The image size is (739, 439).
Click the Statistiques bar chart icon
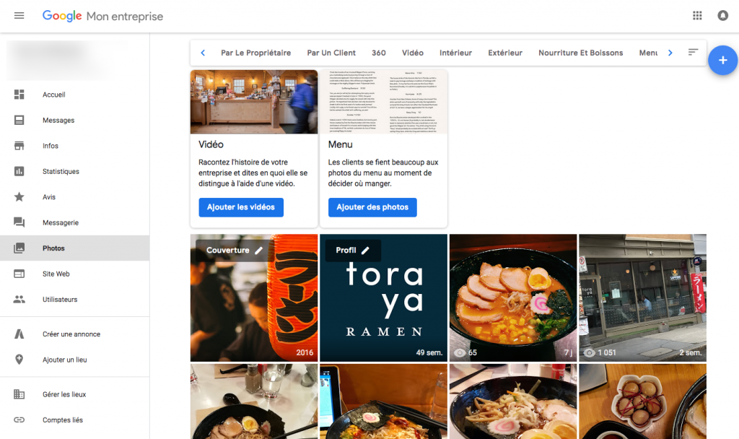coord(19,171)
